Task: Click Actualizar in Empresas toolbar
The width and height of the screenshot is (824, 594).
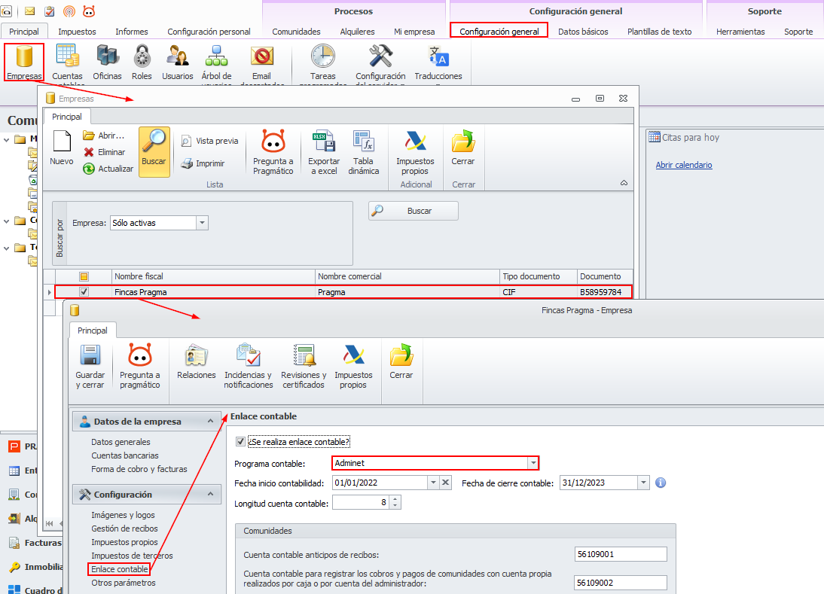Action: point(108,169)
